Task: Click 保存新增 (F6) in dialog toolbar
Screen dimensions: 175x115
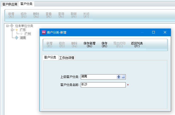Action: point(89,44)
